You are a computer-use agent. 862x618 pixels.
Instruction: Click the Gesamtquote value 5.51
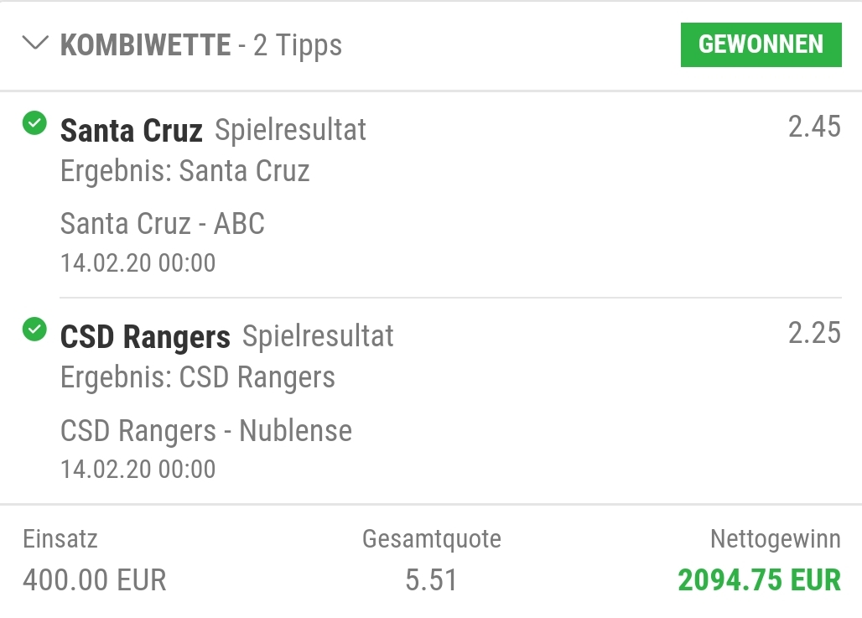tap(431, 579)
